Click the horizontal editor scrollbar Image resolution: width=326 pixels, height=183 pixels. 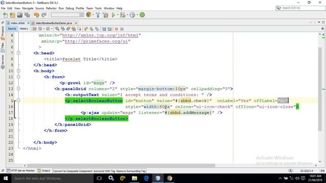121,165
